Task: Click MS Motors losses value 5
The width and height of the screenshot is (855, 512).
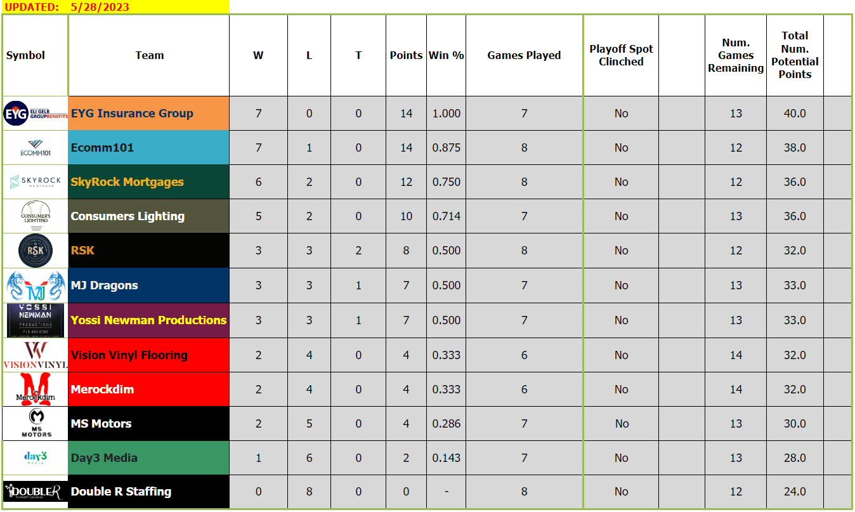Action: 309,424
